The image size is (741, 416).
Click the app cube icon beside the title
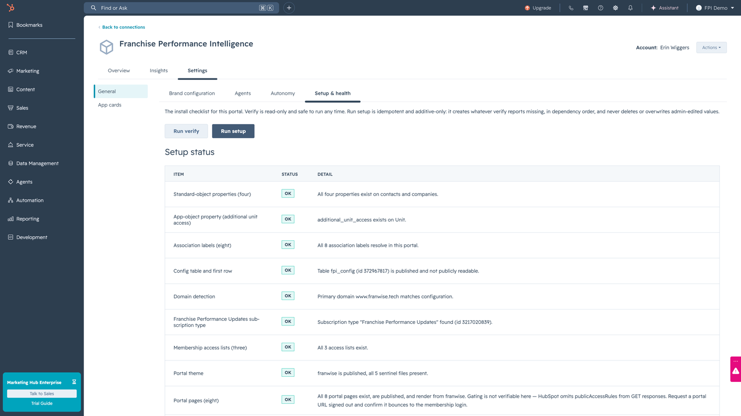coord(106,47)
